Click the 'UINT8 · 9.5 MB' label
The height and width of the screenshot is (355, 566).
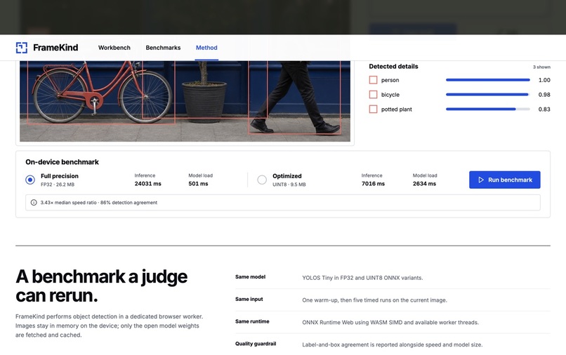tap(289, 185)
